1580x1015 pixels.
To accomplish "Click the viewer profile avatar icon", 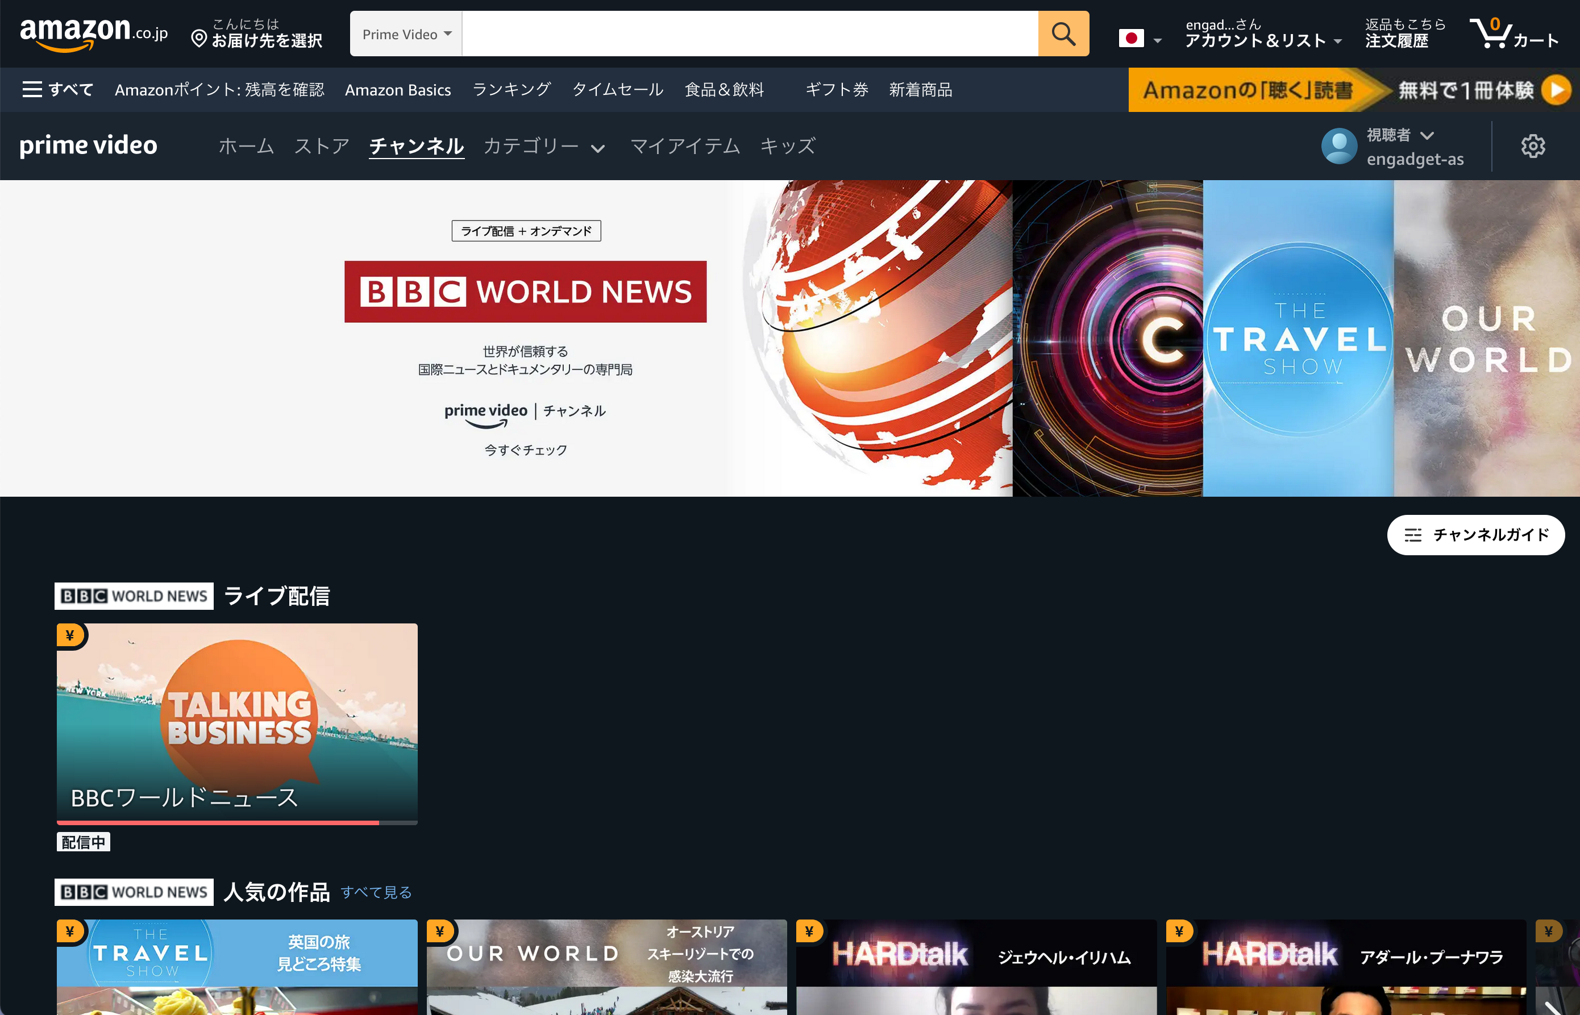I will pos(1340,146).
